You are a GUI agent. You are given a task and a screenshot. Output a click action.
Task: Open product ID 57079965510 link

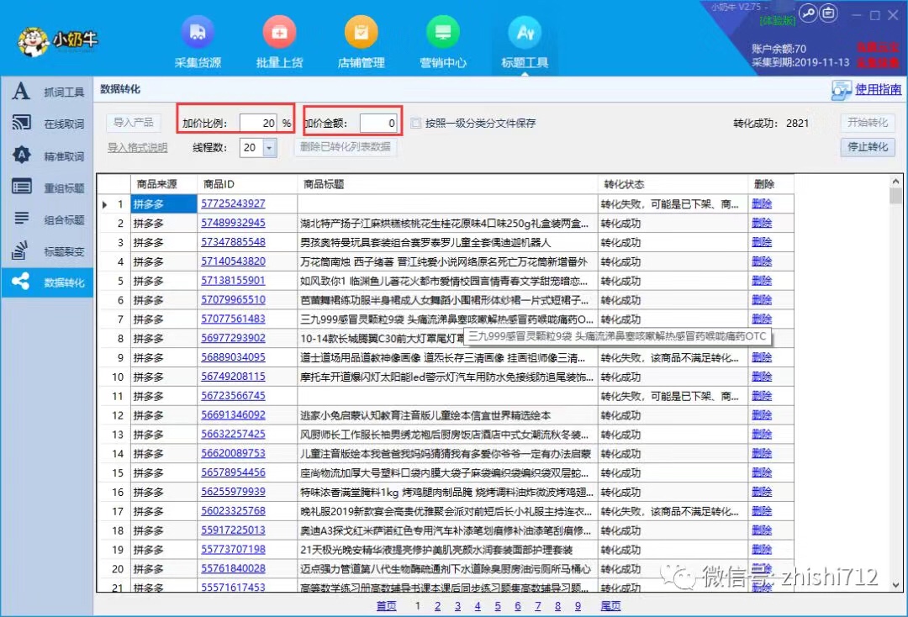[233, 300]
